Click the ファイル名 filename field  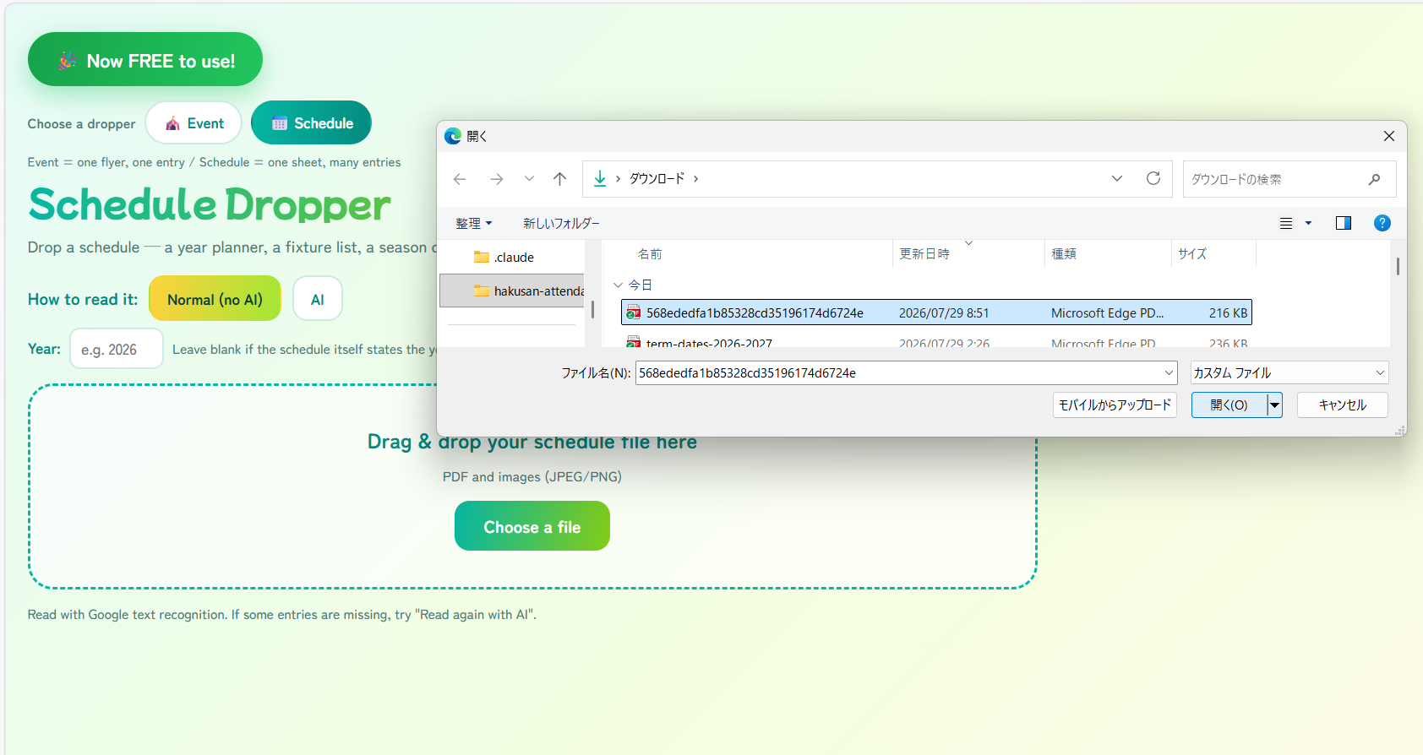[899, 372]
